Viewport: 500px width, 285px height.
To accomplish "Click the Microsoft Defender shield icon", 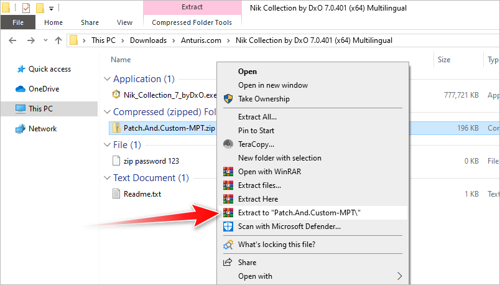I will (x=228, y=227).
